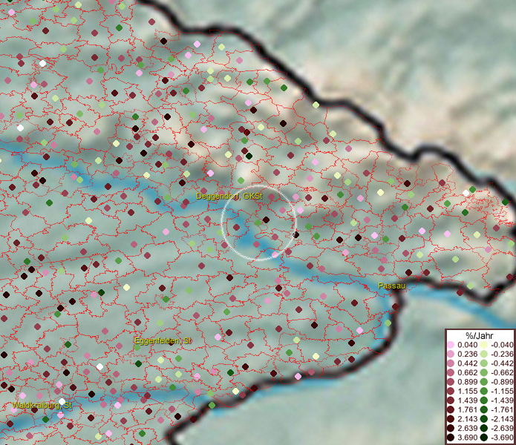Click legend value 0.040
Image resolution: width=516 pixels, height=445 pixels.
coord(467,345)
